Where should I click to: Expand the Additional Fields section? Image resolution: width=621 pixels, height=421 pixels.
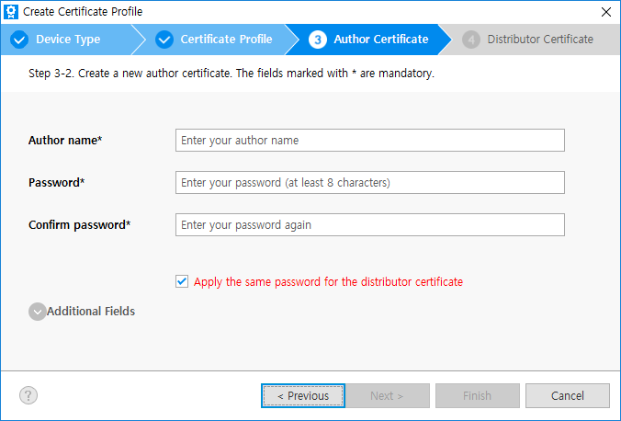tap(38, 312)
